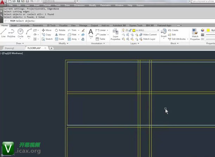Open the Dimension menu in menu bar
The height and width of the screenshot is (157, 215).
click(x=79, y=5)
